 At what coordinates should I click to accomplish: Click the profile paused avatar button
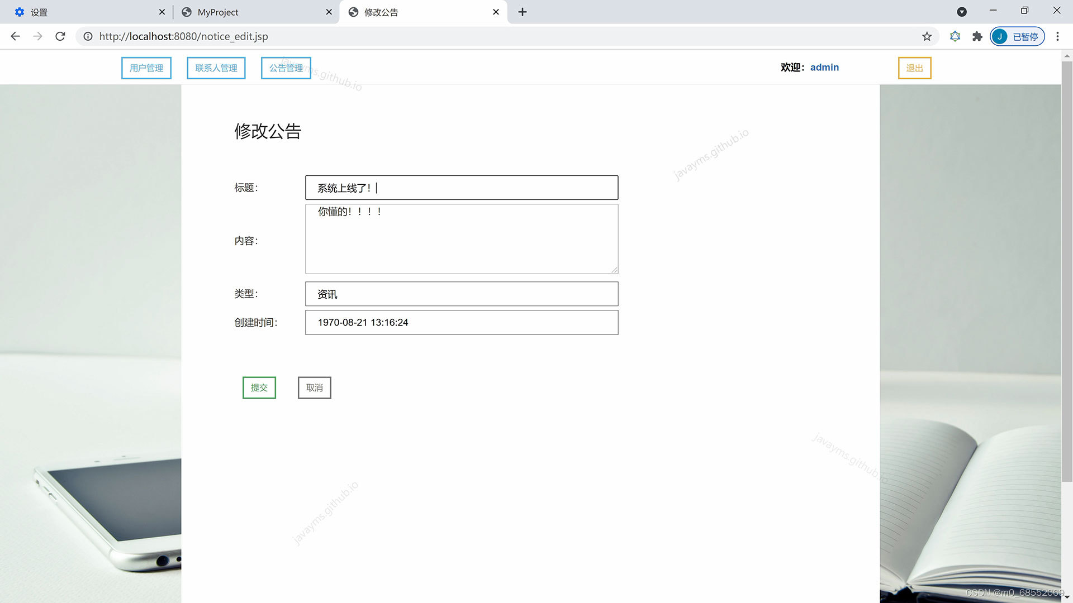[1017, 36]
